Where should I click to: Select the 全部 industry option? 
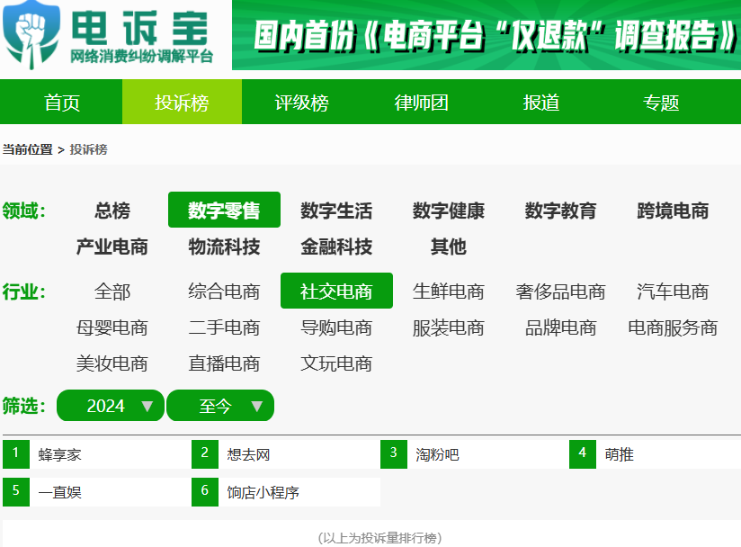[x=112, y=291]
